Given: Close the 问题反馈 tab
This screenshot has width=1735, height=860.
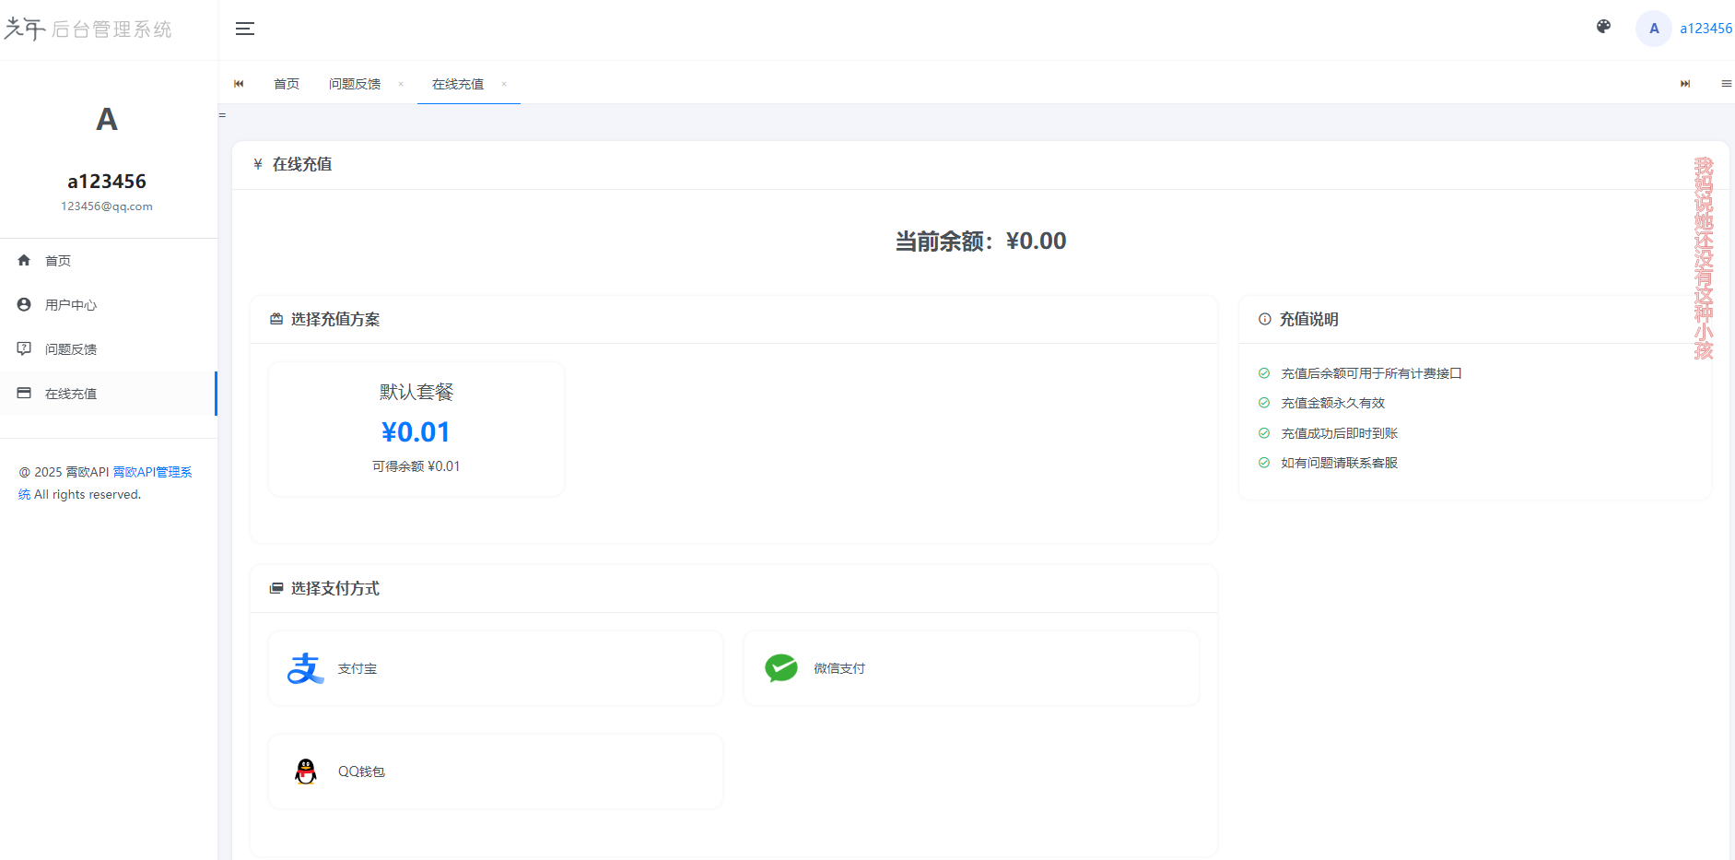Looking at the screenshot, I should tap(401, 84).
